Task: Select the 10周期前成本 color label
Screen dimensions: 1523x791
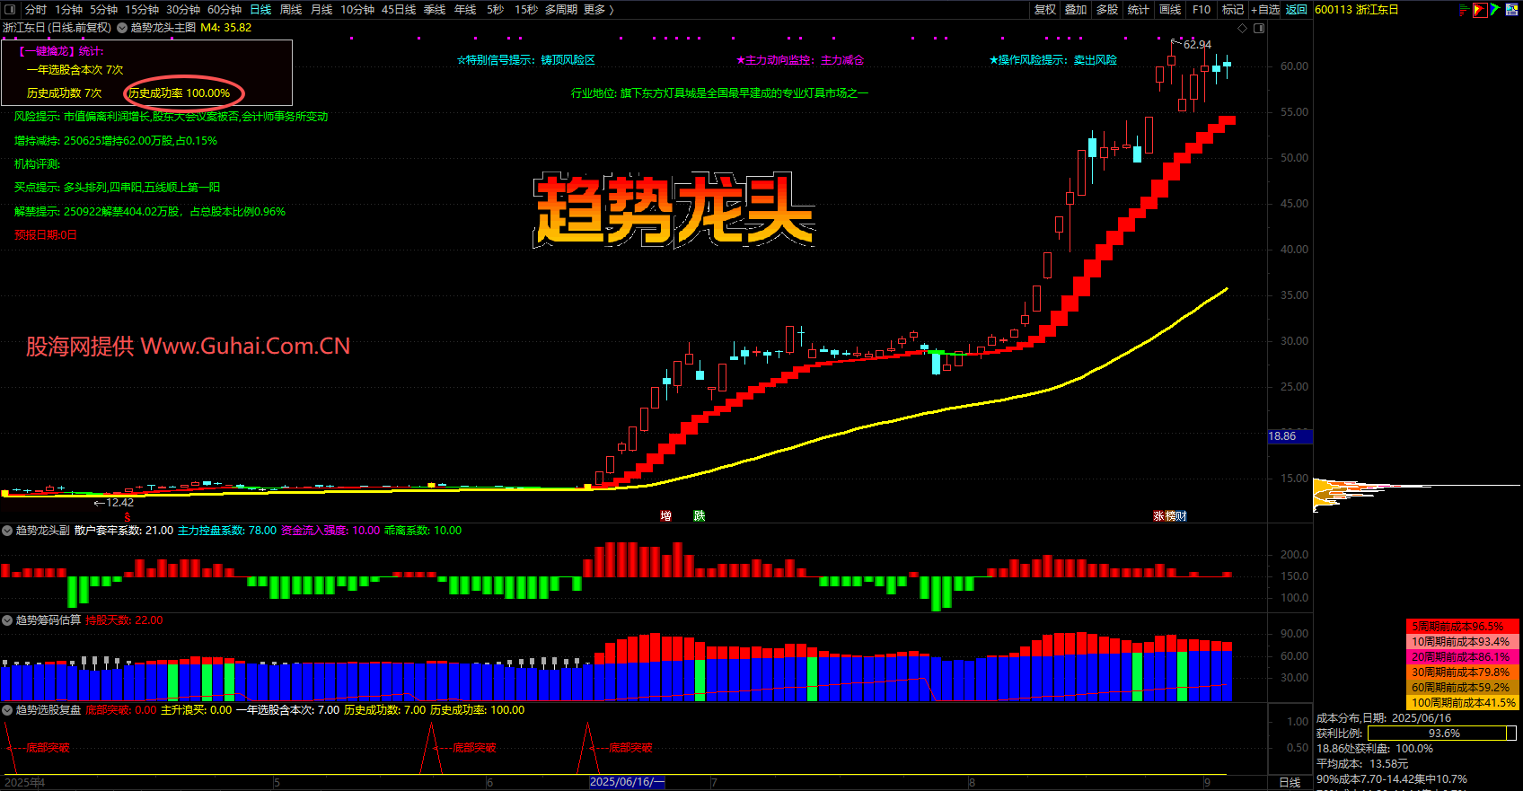Action: (1462, 641)
